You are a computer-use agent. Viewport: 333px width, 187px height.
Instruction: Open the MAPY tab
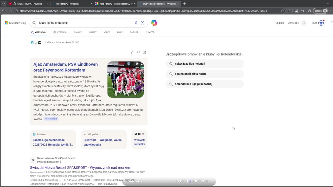(x=120, y=32)
